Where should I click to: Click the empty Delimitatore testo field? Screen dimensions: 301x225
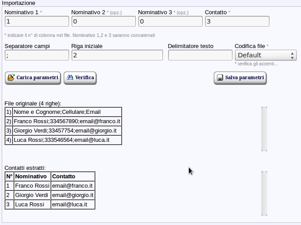200,55
